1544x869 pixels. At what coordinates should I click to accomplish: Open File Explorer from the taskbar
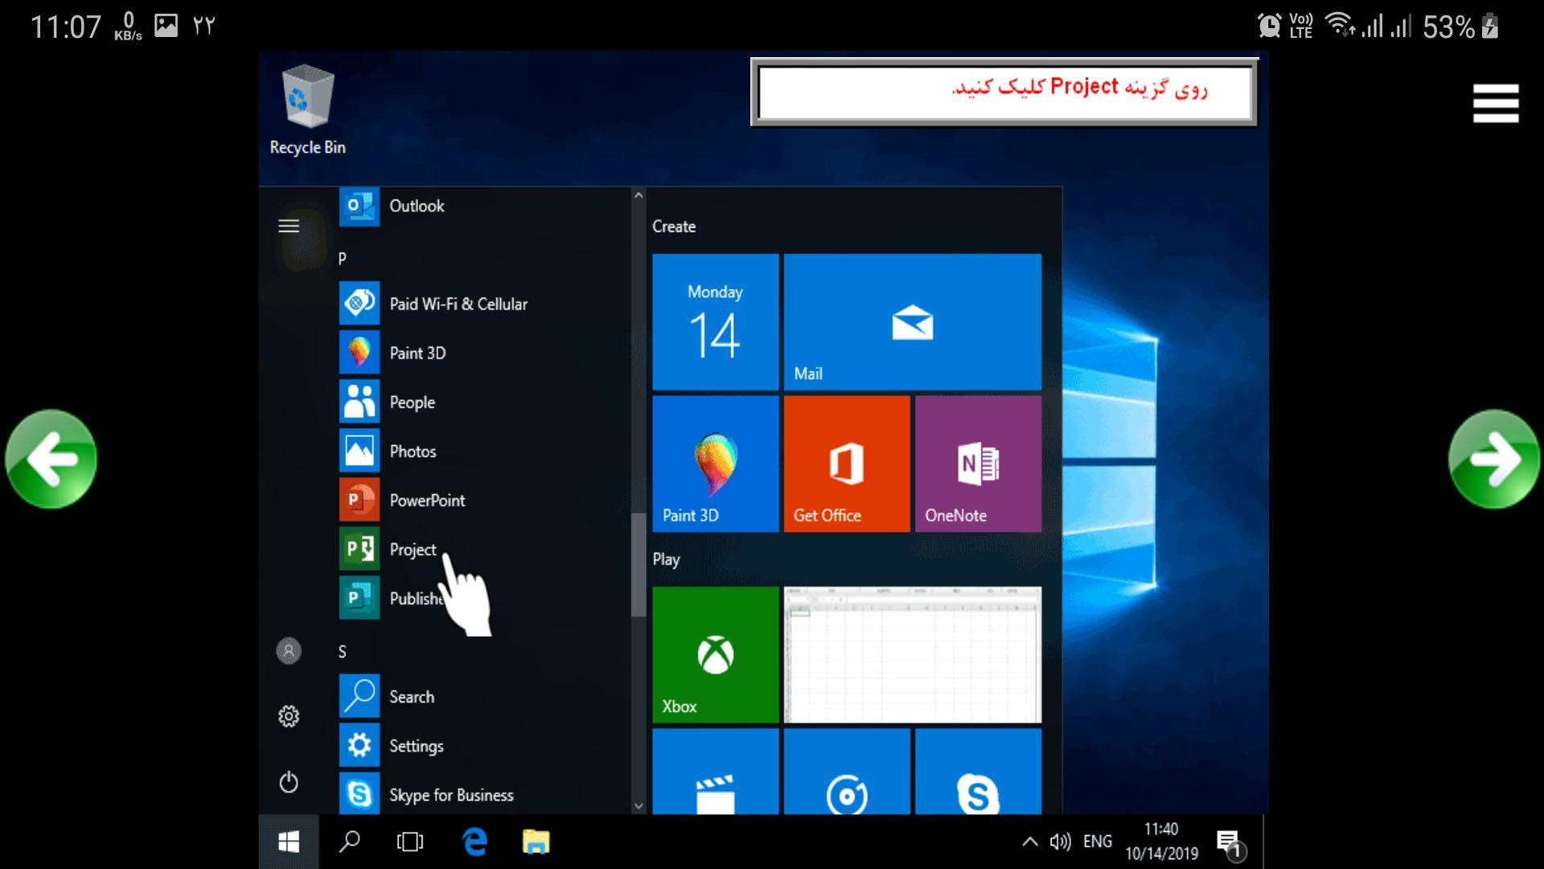[x=536, y=842]
